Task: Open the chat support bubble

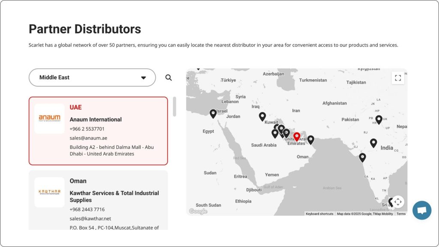Action: click(422, 210)
